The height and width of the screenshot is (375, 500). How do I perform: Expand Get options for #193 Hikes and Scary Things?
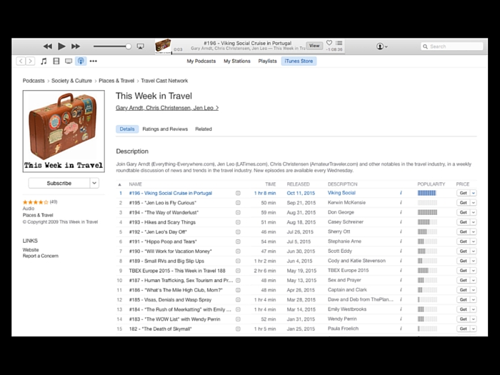474,222
